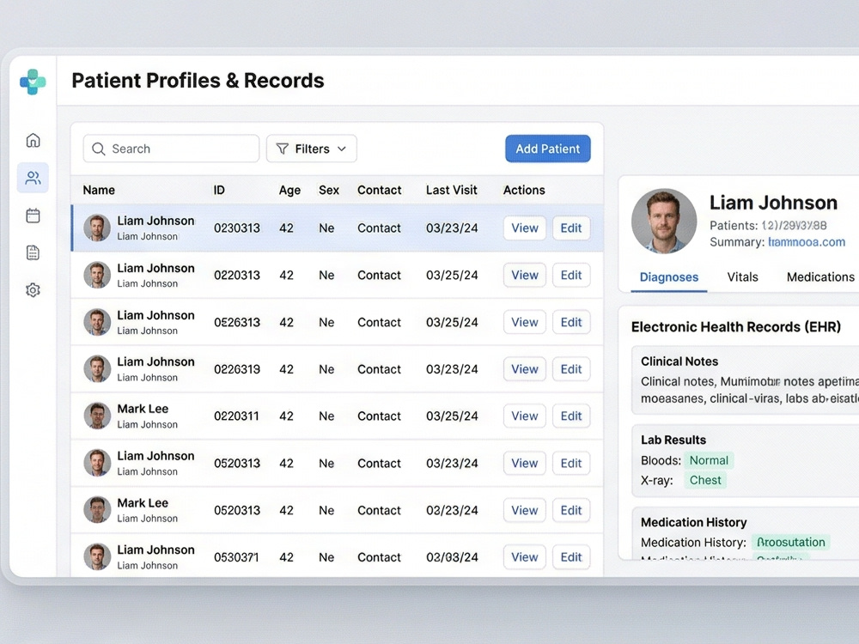859x644 pixels.
Task: View the patient with ID 0526313
Action: [x=524, y=322]
